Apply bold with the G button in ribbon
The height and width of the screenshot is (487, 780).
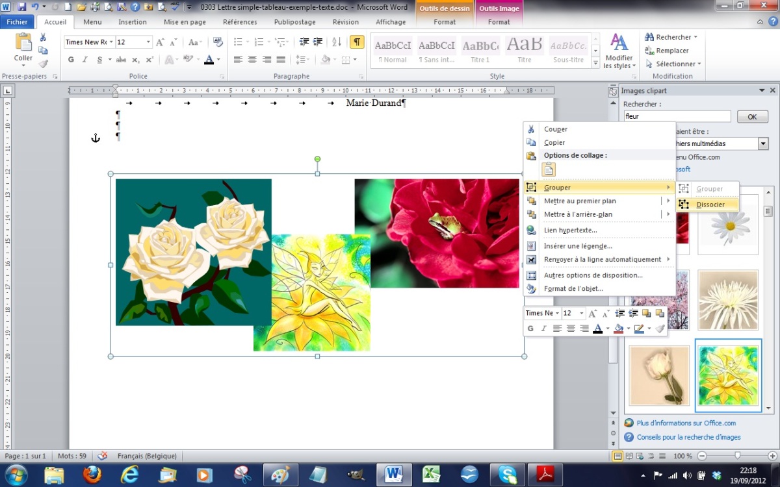pos(71,60)
